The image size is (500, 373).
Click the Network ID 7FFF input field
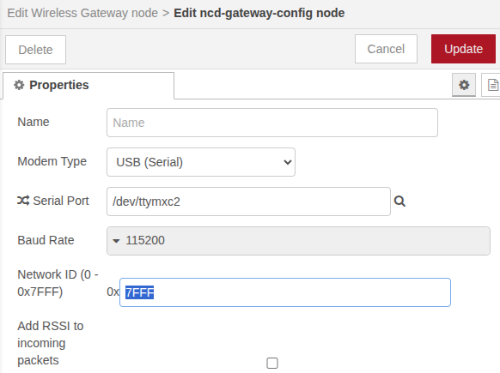click(x=285, y=292)
